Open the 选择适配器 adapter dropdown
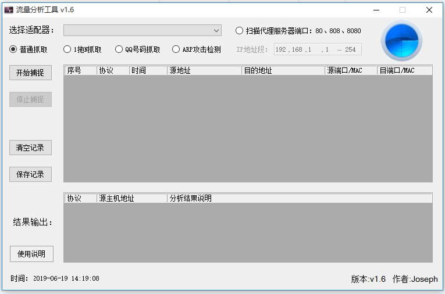Image resolution: width=445 pixels, height=294 pixels. (143, 30)
